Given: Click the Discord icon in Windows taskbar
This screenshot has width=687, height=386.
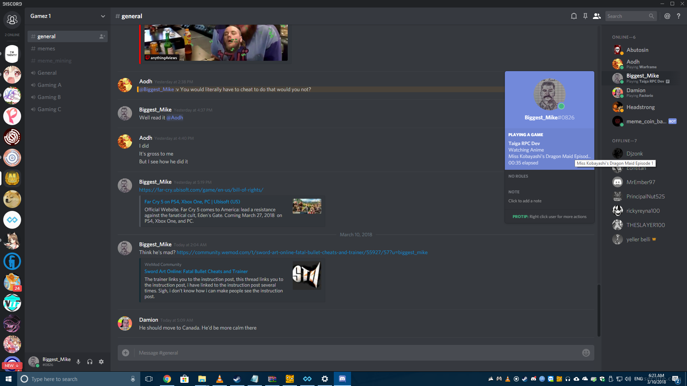Looking at the screenshot, I should [x=342, y=378].
